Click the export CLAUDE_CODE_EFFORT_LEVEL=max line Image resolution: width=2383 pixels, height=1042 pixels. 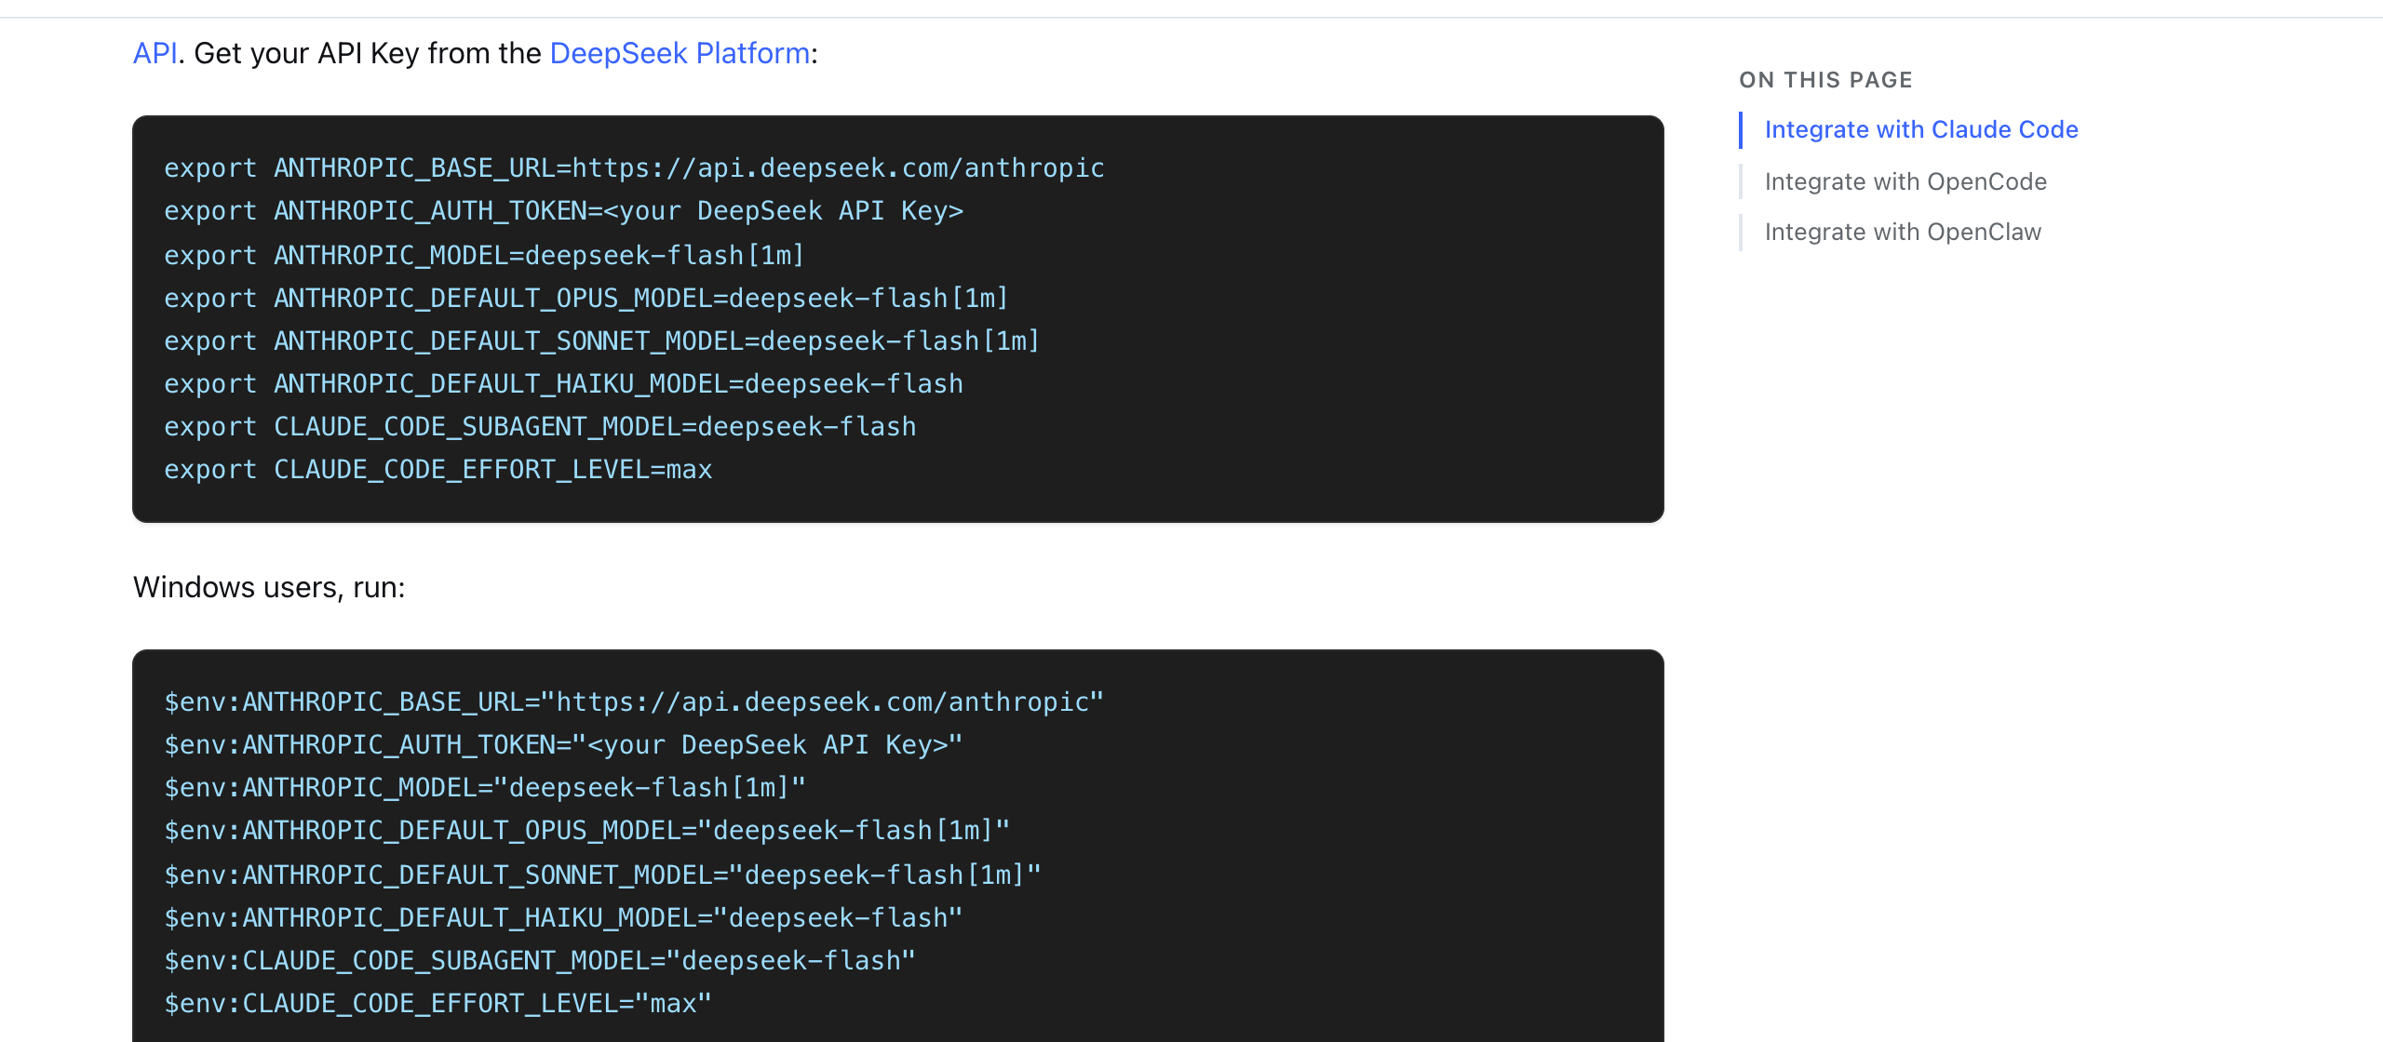(438, 469)
